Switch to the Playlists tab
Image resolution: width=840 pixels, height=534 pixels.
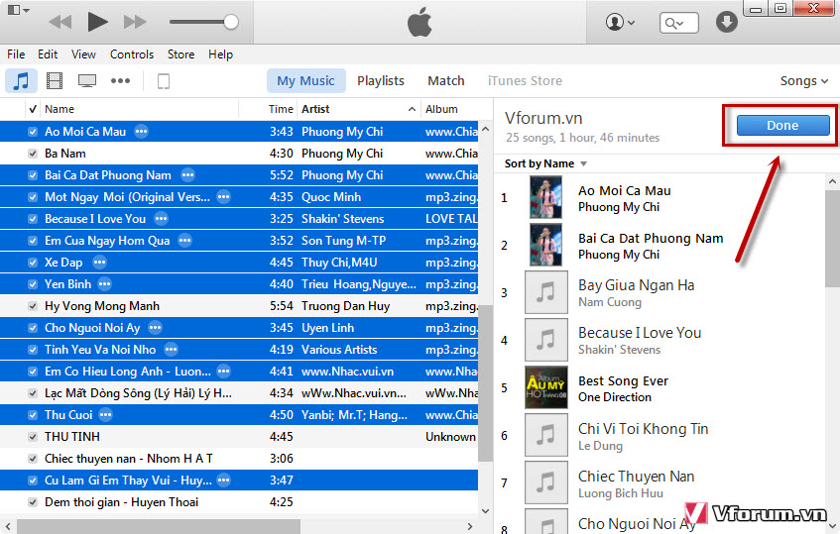coord(381,81)
